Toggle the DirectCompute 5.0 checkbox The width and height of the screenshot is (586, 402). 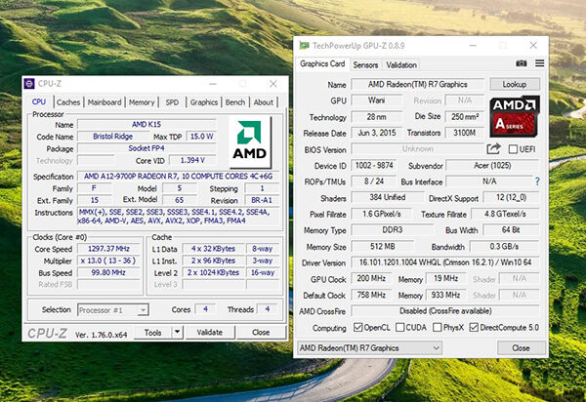point(474,327)
